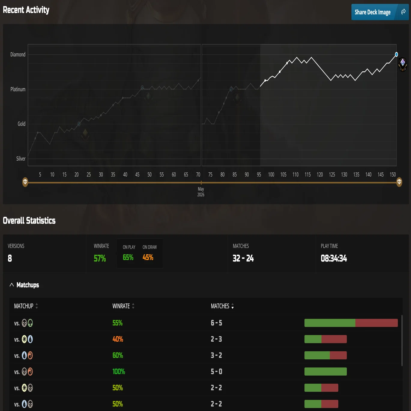This screenshot has height=411, width=411.
Task: Click the red fire mana icon in the 3-2 row
Action: tap(30, 355)
